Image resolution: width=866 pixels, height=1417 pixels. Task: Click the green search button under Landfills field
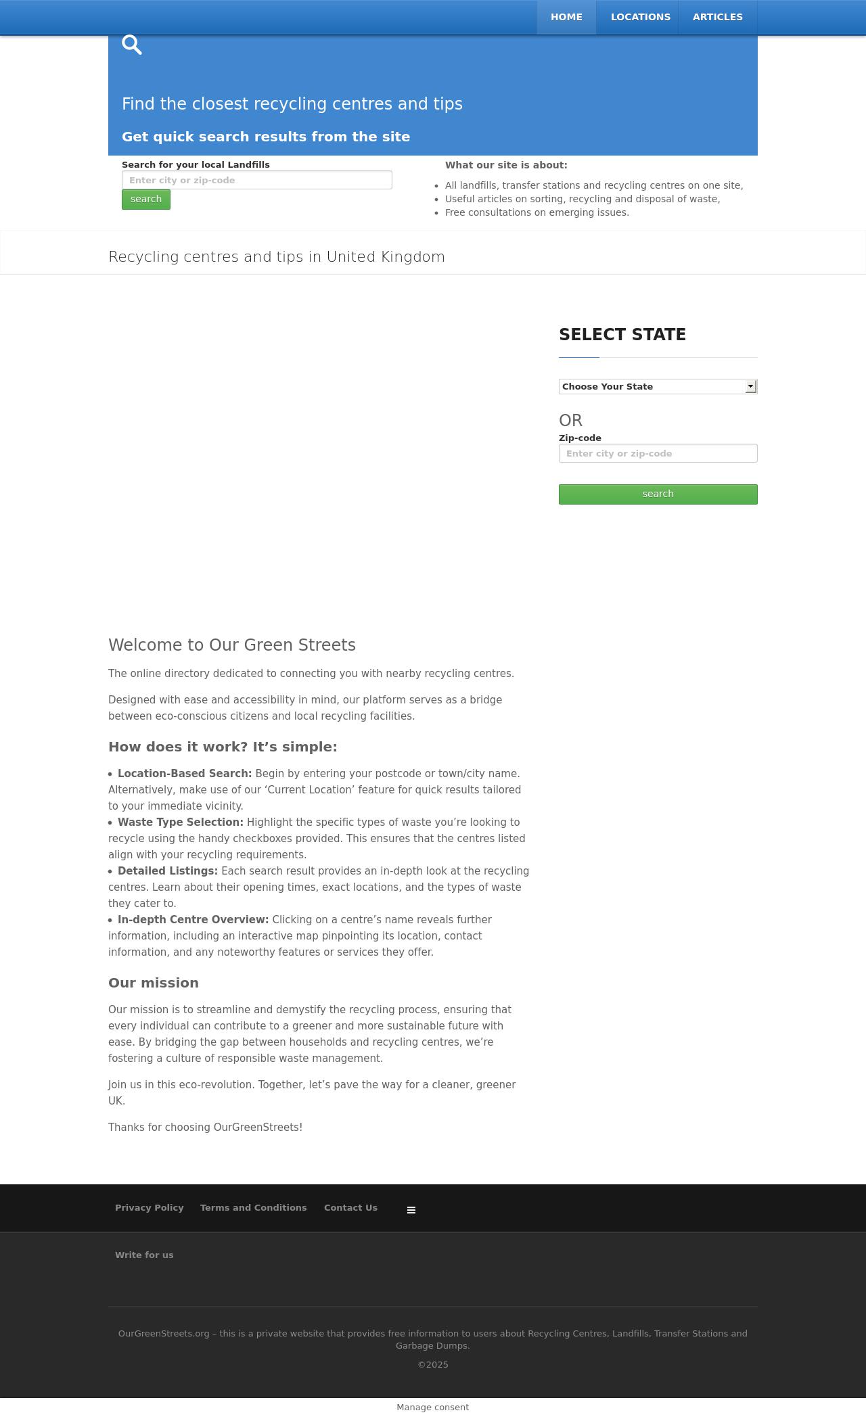pos(146,200)
